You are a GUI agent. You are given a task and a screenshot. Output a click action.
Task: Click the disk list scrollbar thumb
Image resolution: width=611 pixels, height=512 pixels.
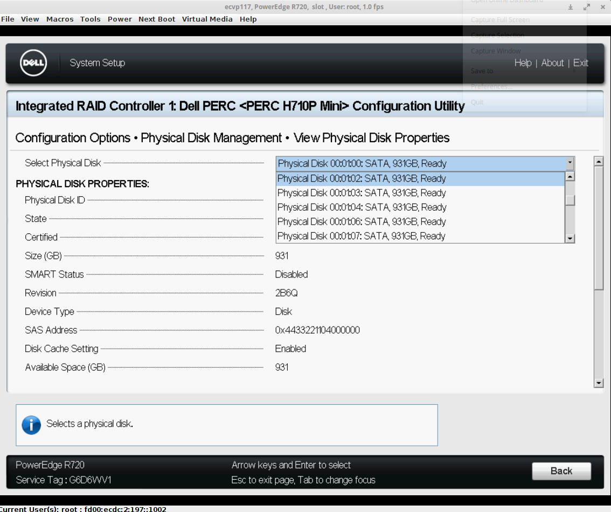[570, 200]
